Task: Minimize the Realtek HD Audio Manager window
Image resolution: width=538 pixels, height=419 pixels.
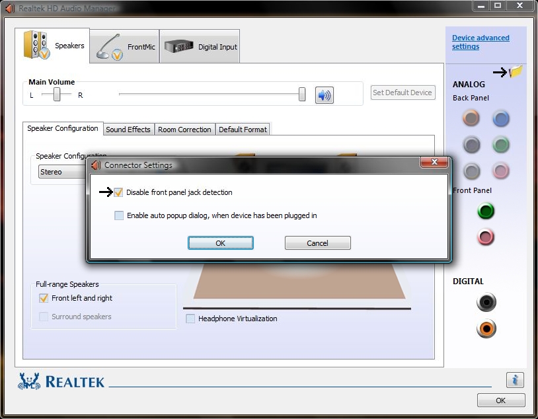Action: click(x=481, y=6)
